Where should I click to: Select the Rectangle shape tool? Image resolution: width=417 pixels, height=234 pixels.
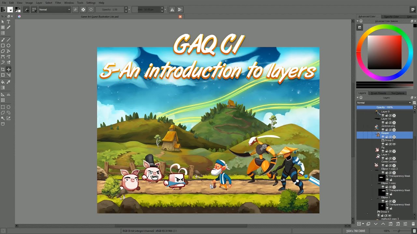3,45
